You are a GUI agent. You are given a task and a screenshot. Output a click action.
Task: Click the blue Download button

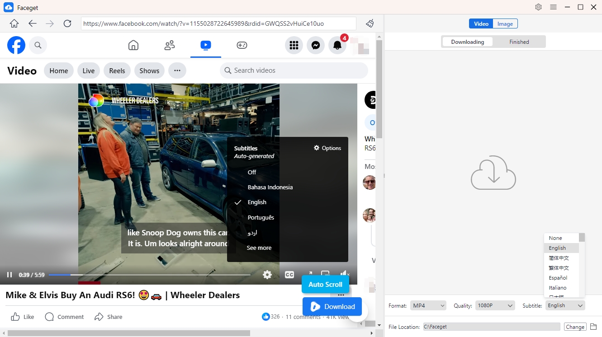click(x=332, y=306)
